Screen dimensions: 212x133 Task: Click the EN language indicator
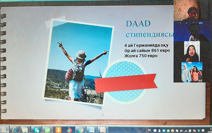pyautogui.click(x=149, y=130)
